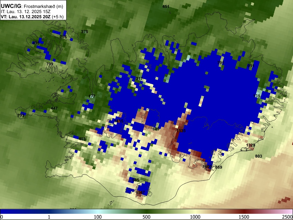Click the 791 value label on the map
This screenshot has height=220, width=293.
click(x=221, y=63)
